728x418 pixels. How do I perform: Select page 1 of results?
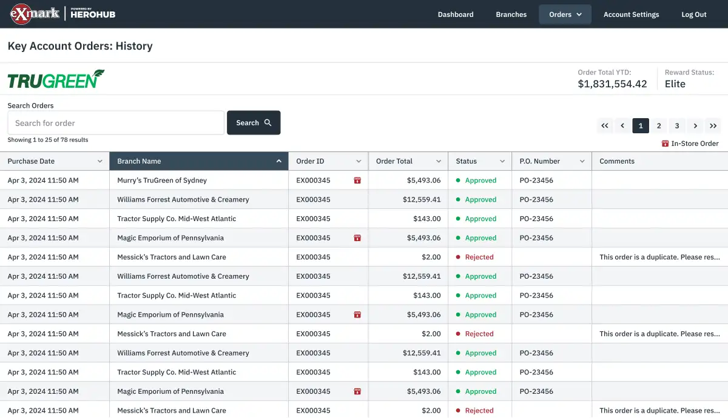[x=641, y=126]
